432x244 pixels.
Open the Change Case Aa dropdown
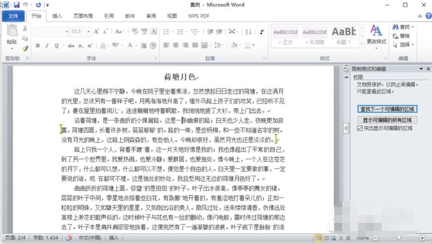[x=120, y=31]
